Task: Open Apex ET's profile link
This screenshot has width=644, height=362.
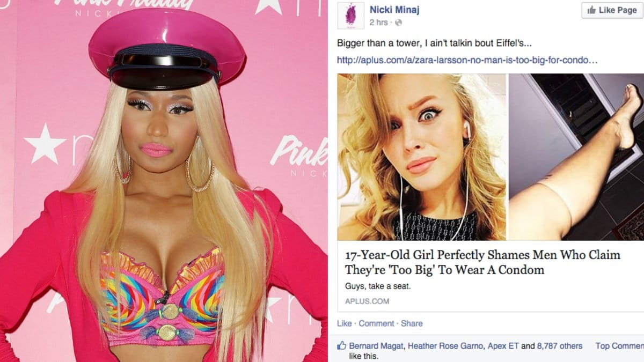Action: coord(503,346)
